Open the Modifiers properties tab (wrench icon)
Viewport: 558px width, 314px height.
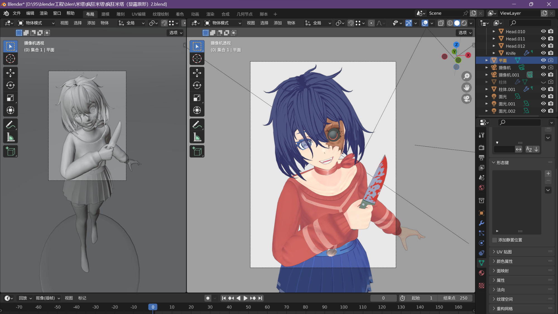pyautogui.click(x=482, y=223)
